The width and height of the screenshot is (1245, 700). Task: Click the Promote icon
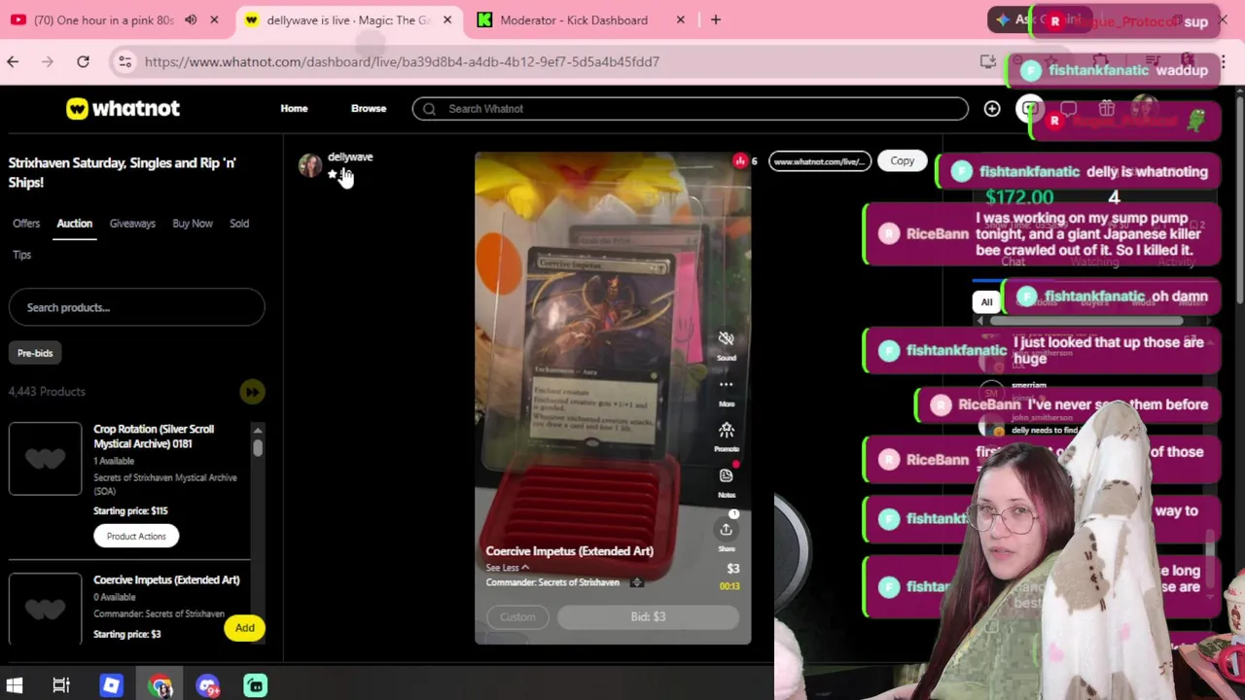[x=727, y=430]
